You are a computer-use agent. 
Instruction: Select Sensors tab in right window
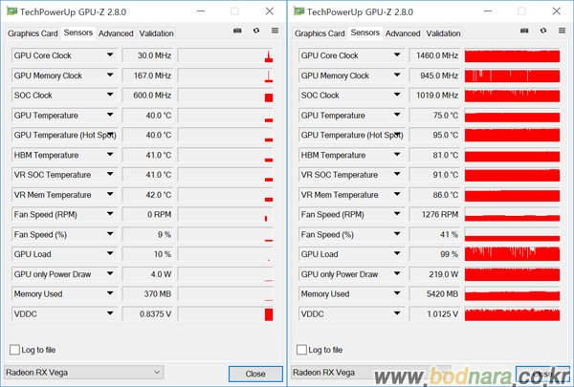[x=365, y=32]
